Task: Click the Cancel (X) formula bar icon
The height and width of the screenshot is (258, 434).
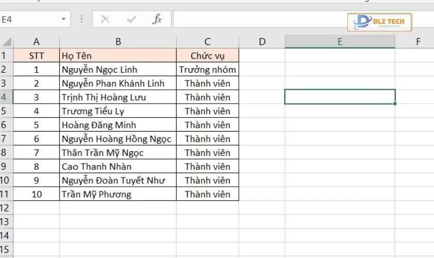Action: [x=105, y=20]
